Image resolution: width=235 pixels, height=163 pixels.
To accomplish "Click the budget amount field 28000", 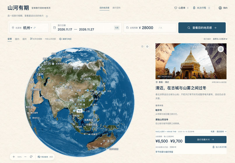I will click(x=148, y=28).
